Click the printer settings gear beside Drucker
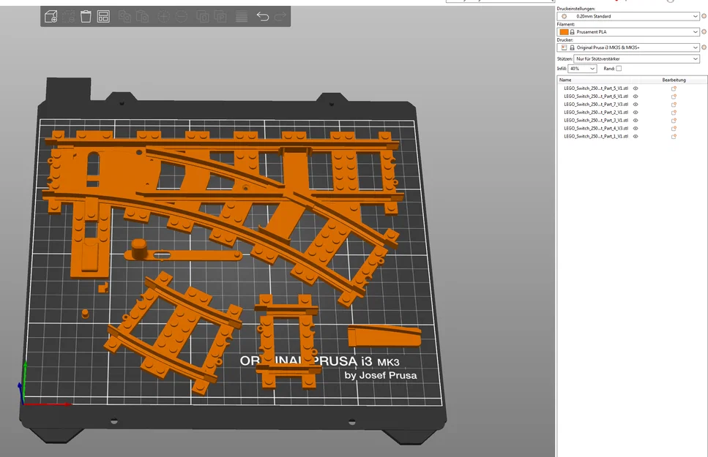 pyautogui.click(x=704, y=47)
